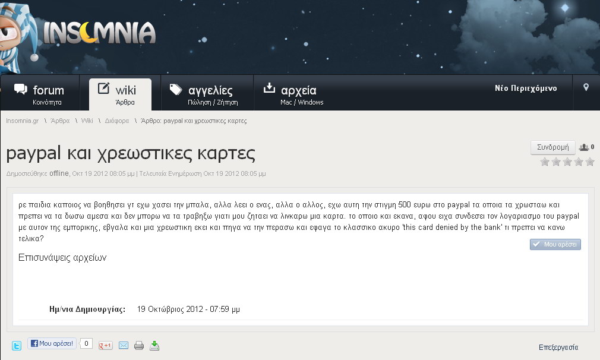Click the Facebook like count box

coord(86,343)
